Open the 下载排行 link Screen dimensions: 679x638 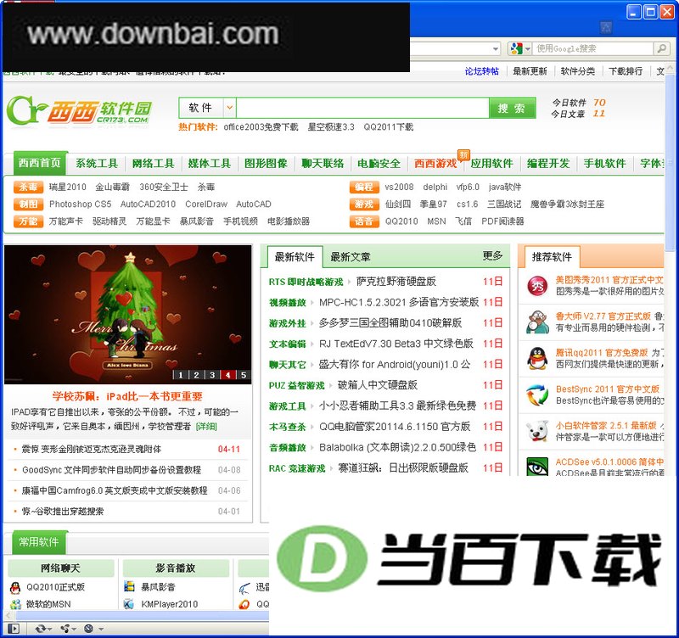click(x=626, y=71)
